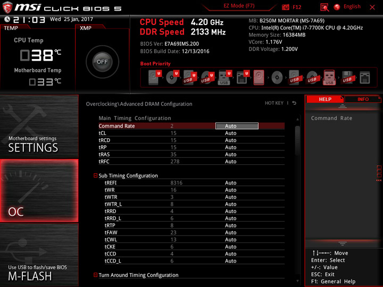This screenshot has height=287, width=383.
Task: Select the UEFI USB CD/DVD boot icon
Action: (x=207, y=78)
